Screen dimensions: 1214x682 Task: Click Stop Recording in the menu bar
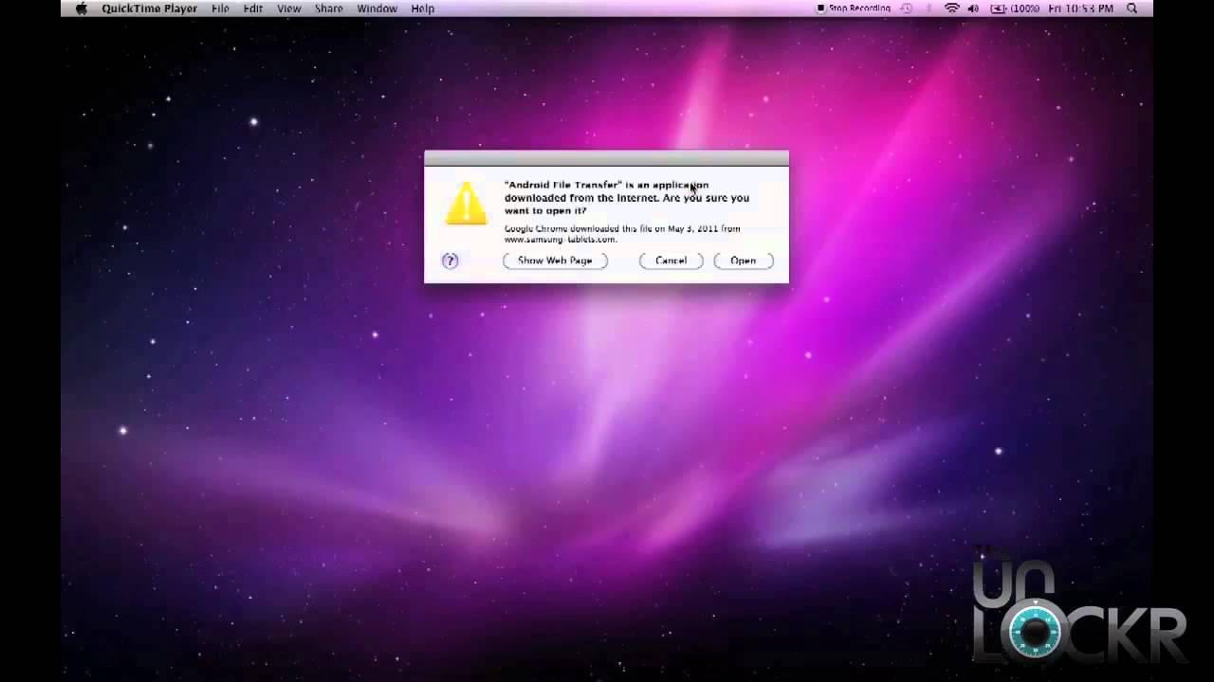[854, 9]
